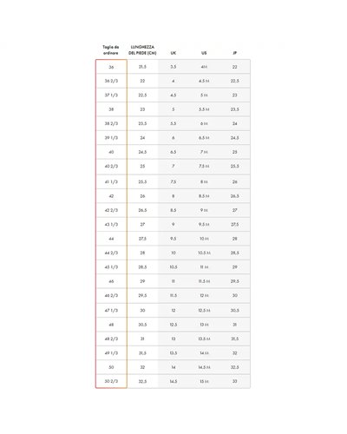The width and height of the screenshot is (347, 434).
Task: Select size 46 in the ordering column
Action: pos(111,281)
